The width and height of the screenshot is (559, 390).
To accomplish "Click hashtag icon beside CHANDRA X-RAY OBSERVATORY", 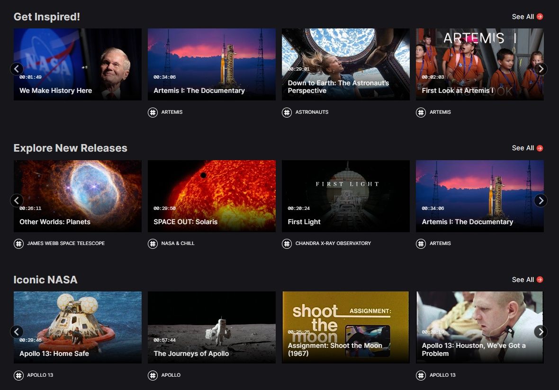I will [287, 244].
